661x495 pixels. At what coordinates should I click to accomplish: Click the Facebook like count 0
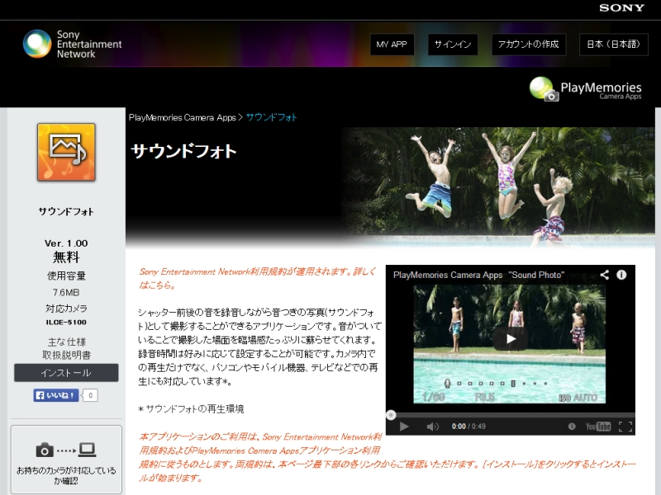click(x=90, y=395)
